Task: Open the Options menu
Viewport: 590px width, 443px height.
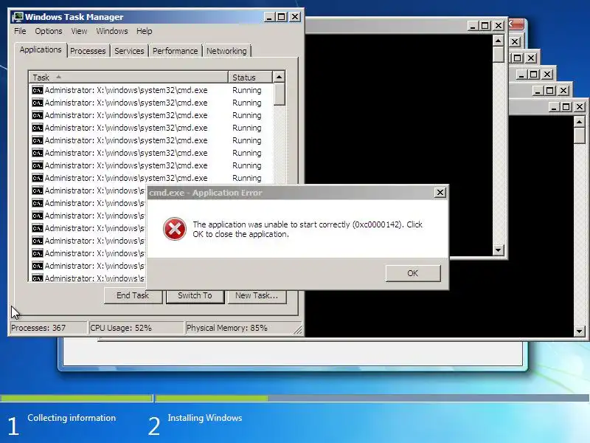Action: pos(49,31)
